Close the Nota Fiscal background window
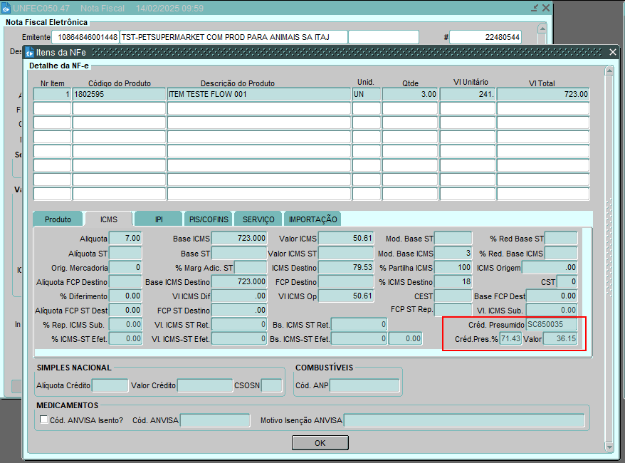The height and width of the screenshot is (463, 625). click(x=546, y=8)
